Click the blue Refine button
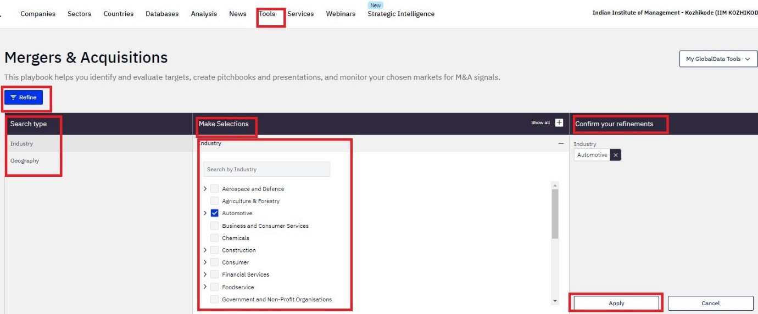 [x=24, y=98]
